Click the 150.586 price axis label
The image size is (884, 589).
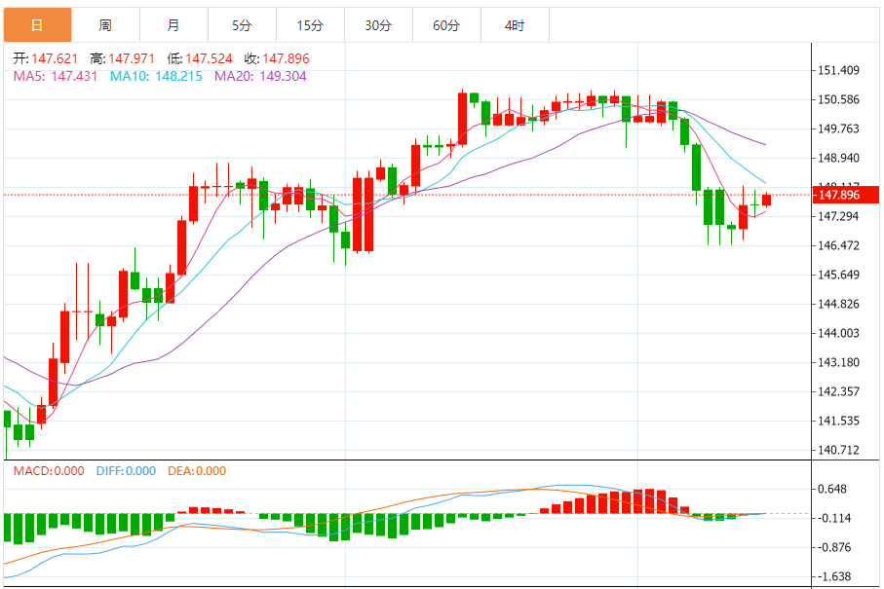838,99
